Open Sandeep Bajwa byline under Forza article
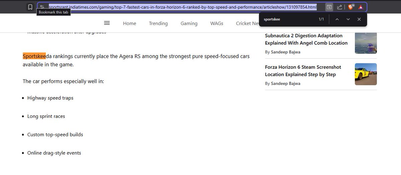Viewport: 401px width, 175px height. click(285, 83)
